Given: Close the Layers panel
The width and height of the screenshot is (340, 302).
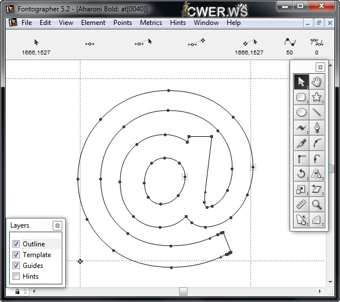Looking at the screenshot, I should pyautogui.click(x=57, y=225).
